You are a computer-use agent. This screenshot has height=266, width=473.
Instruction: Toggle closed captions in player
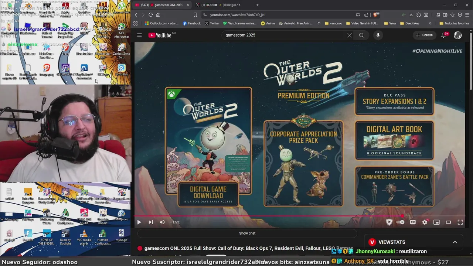pyautogui.click(x=413, y=222)
